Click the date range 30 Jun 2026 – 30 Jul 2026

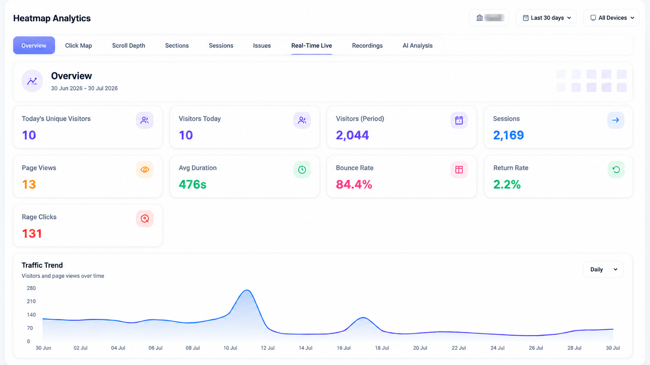[84, 88]
